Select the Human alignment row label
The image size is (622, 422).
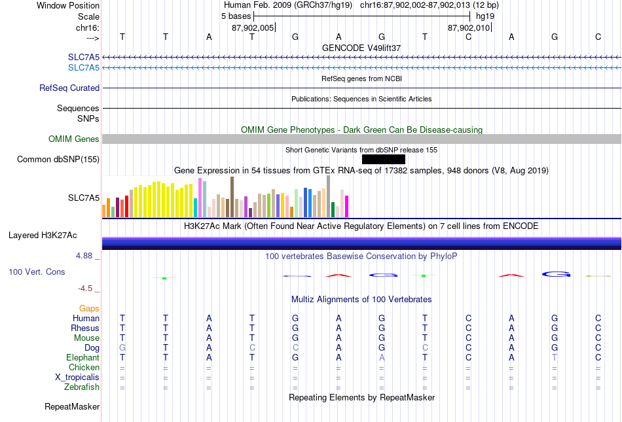tap(86, 318)
